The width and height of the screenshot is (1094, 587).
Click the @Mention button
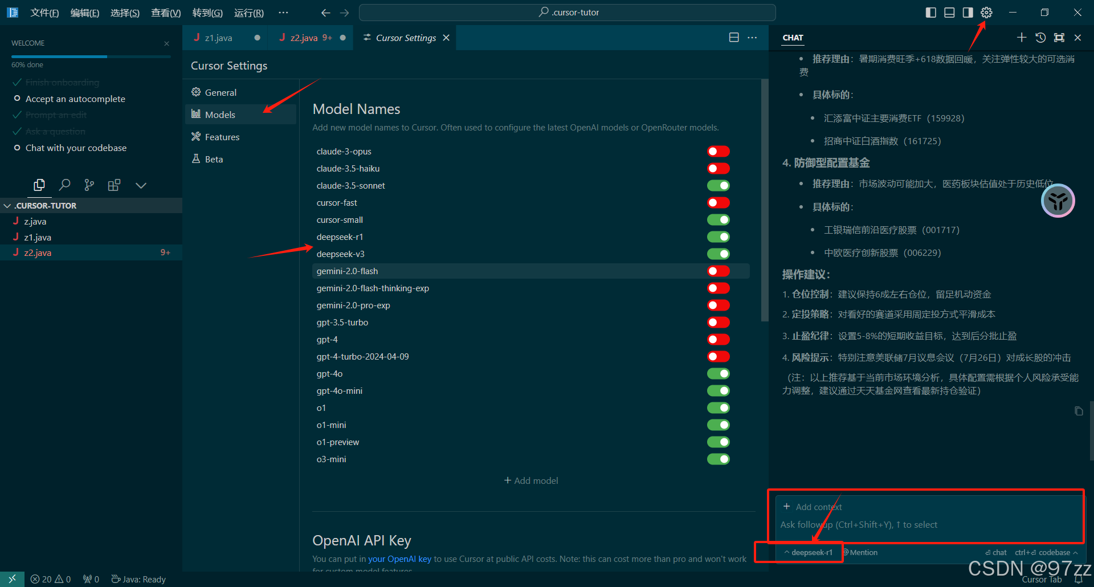tap(860, 552)
